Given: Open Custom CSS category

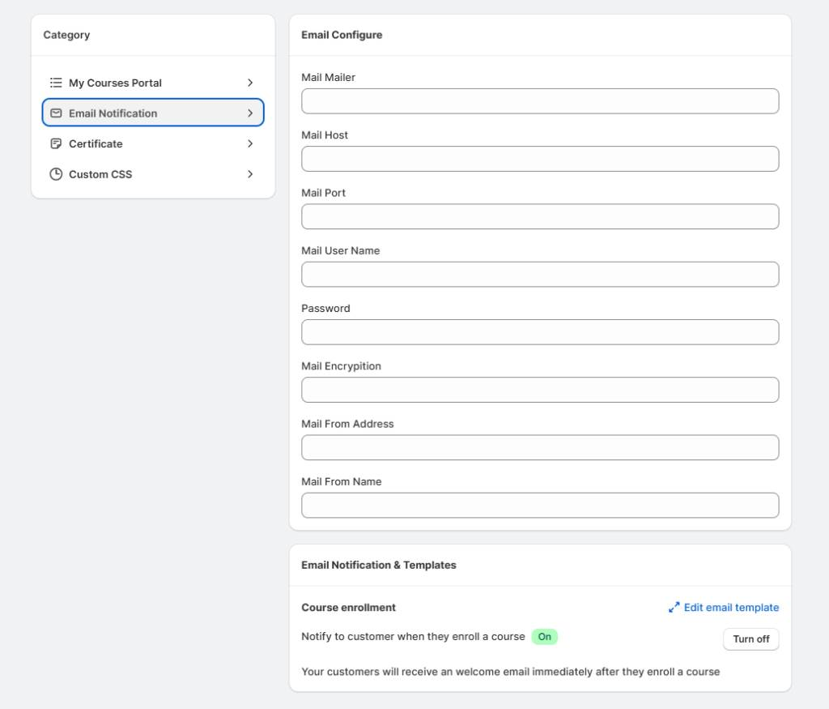Looking at the screenshot, I should (153, 174).
